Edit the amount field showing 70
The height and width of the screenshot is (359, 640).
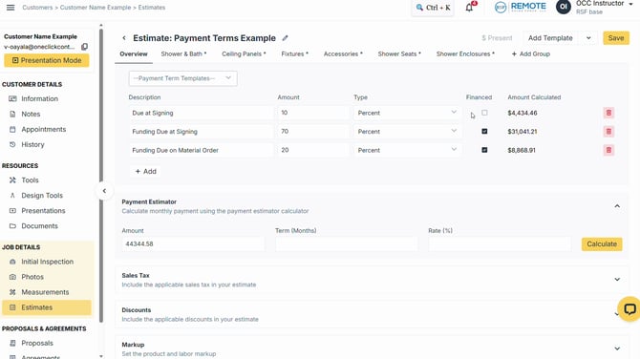313,132
